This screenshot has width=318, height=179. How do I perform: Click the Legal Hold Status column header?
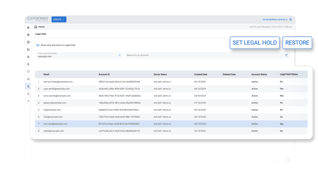tap(289, 75)
